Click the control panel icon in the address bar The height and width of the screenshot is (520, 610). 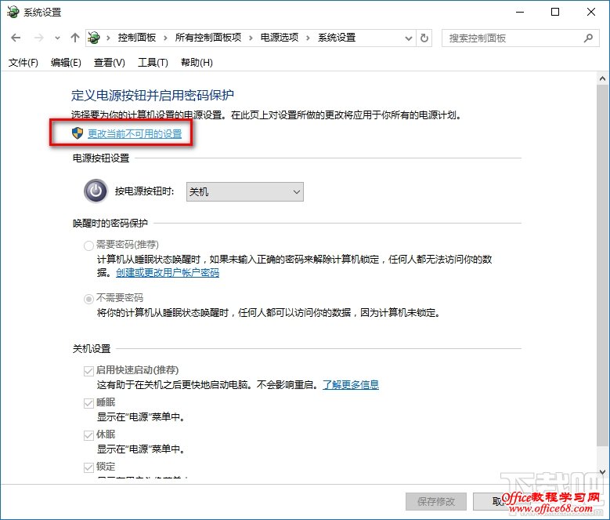click(94, 38)
